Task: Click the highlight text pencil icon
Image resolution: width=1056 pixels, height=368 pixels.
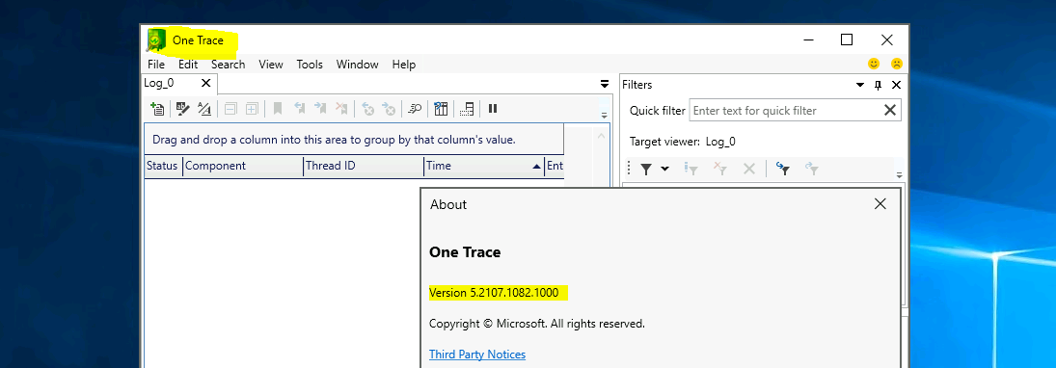Action: tap(182, 108)
